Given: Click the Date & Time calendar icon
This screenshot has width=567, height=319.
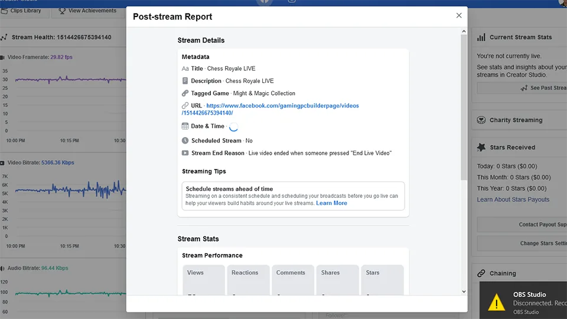Looking at the screenshot, I should [x=185, y=126].
